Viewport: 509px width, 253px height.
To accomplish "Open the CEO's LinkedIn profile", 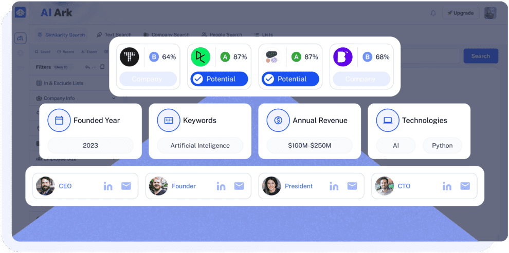I will pos(108,186).
